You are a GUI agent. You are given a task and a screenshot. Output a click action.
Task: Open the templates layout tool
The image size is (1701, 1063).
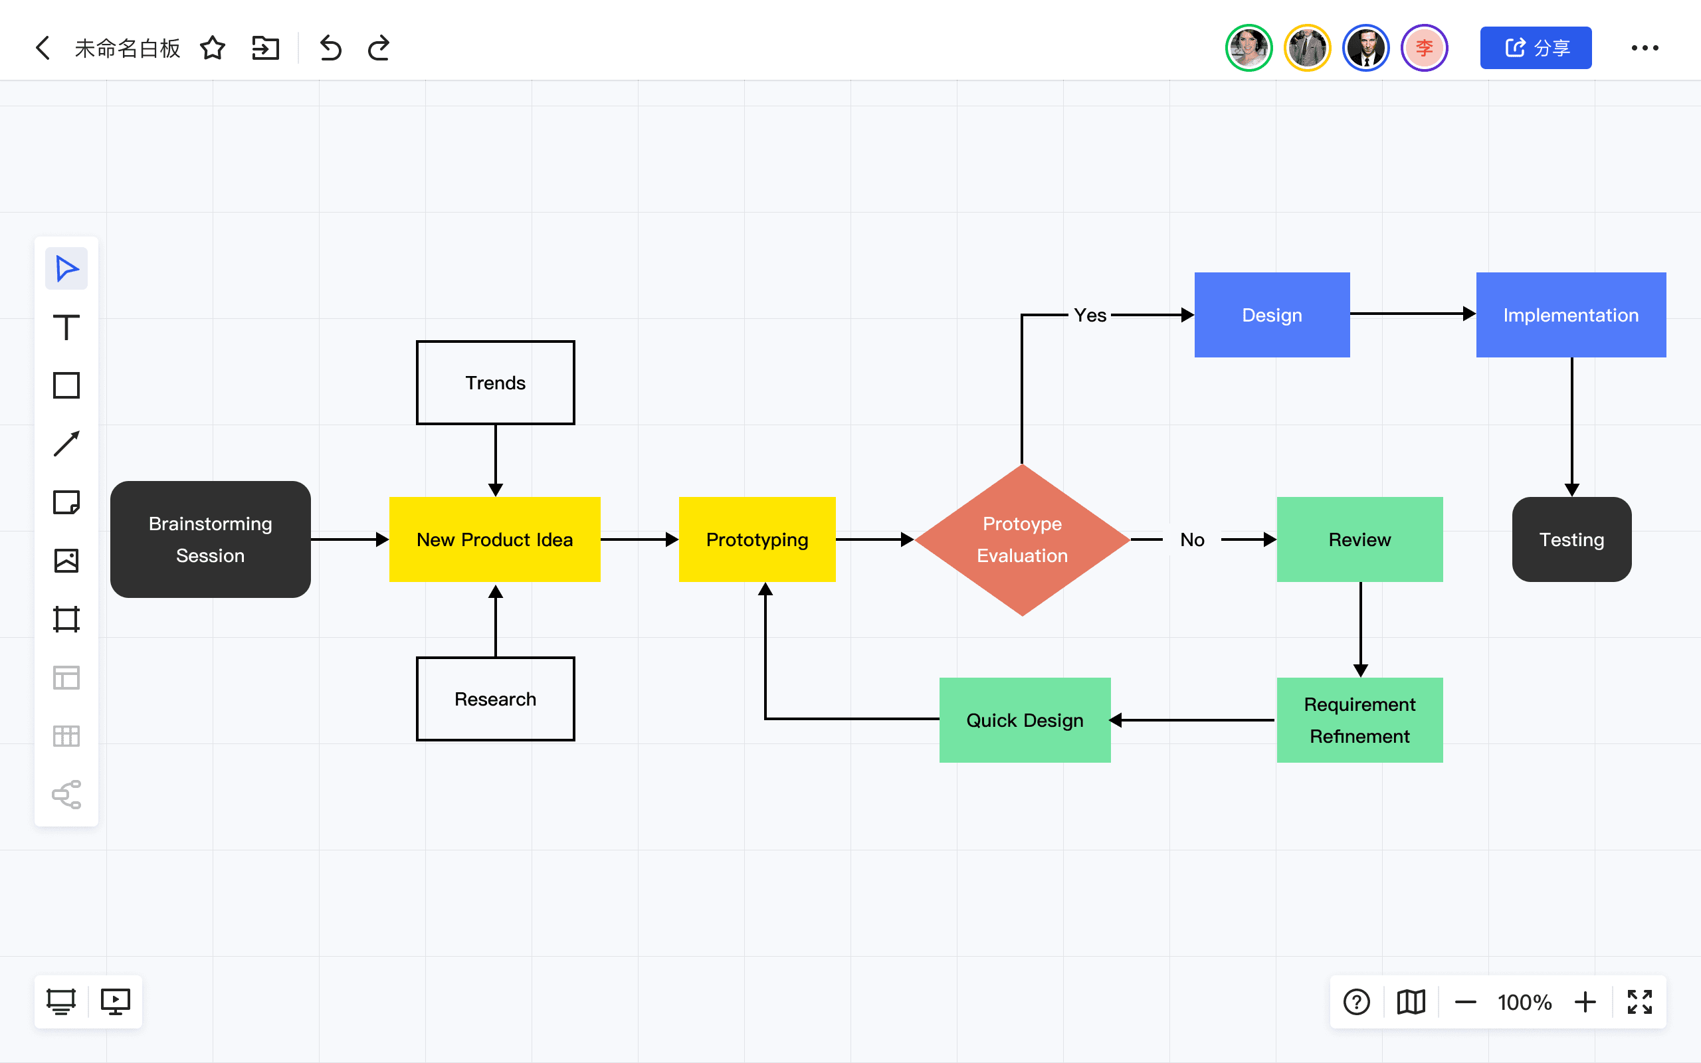(x=66, y=678)
